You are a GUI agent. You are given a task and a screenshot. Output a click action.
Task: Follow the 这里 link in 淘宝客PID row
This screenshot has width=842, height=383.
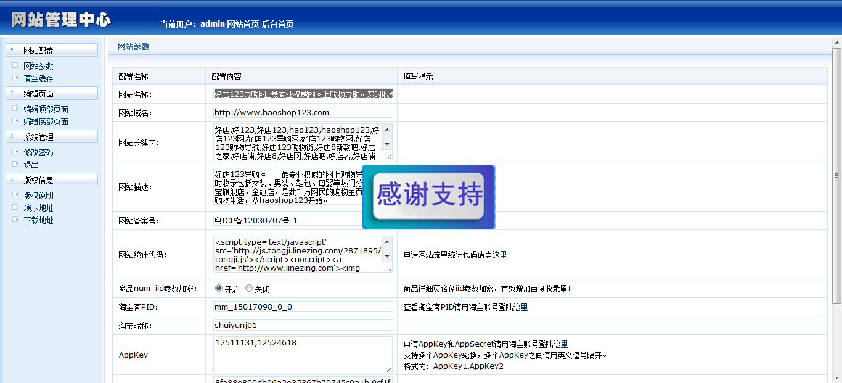tap(520, 307)
